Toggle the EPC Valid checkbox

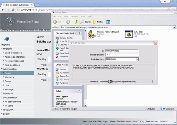point(50,65)
